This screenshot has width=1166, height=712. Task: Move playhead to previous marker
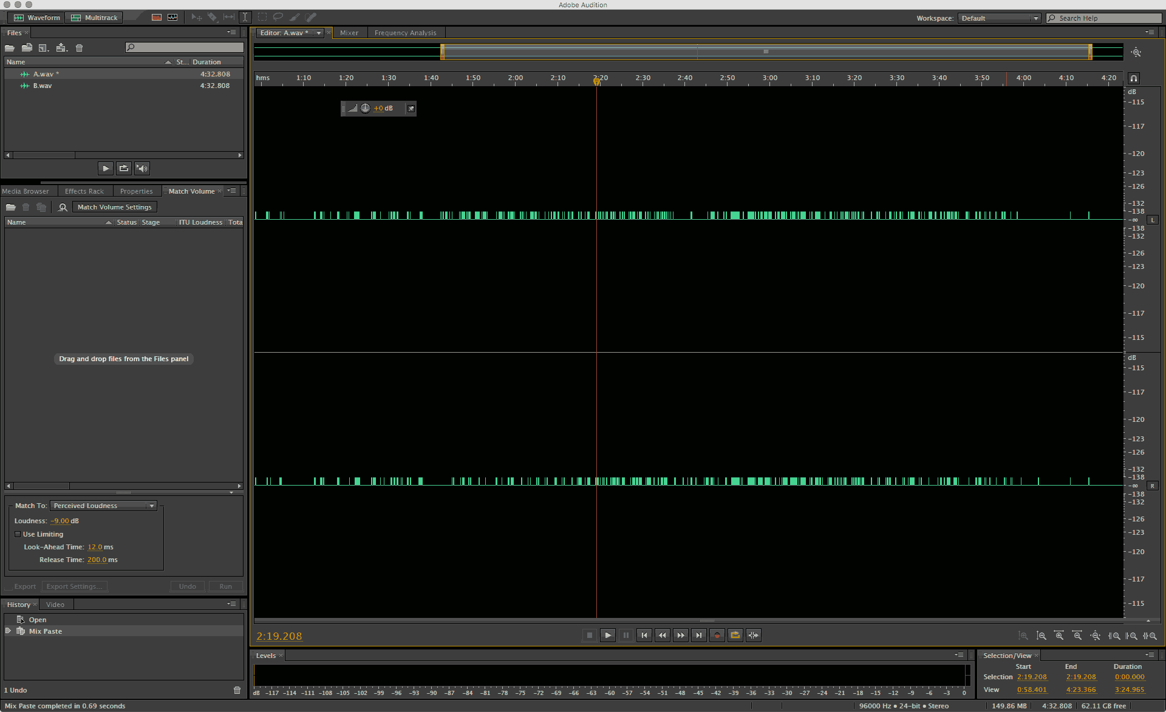[644, 636]
